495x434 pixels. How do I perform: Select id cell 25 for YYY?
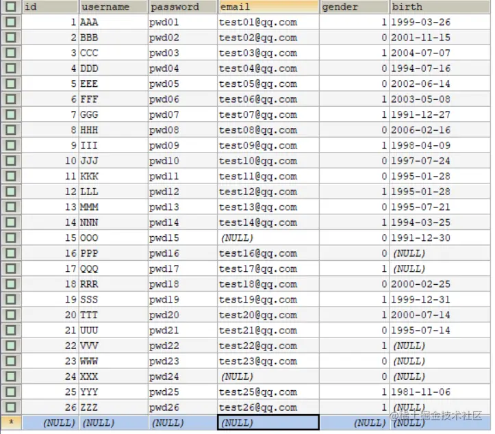click(x=50, y=392)
